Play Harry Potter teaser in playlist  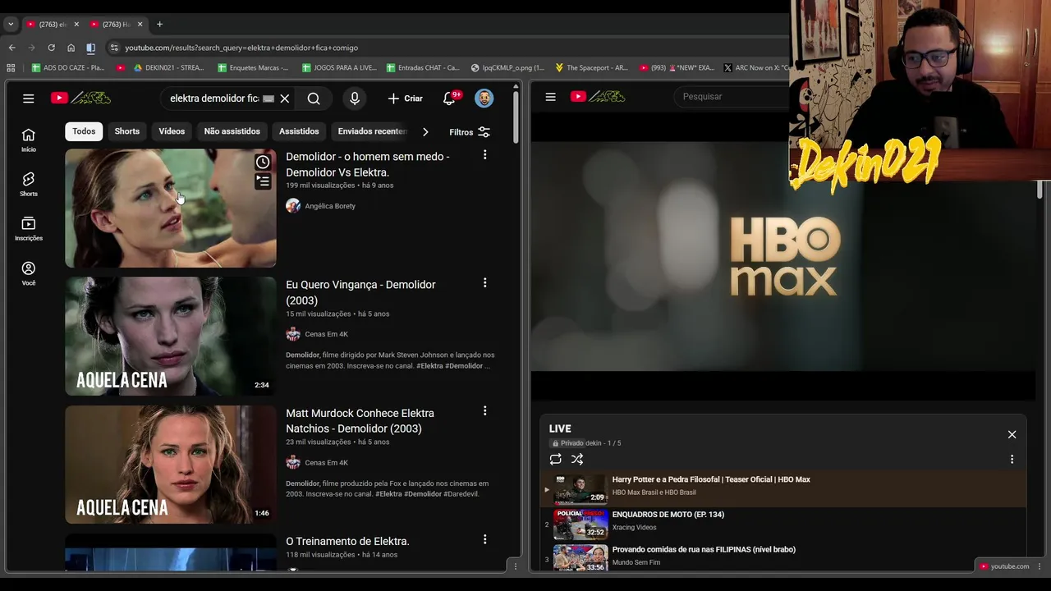pos(783,490)
